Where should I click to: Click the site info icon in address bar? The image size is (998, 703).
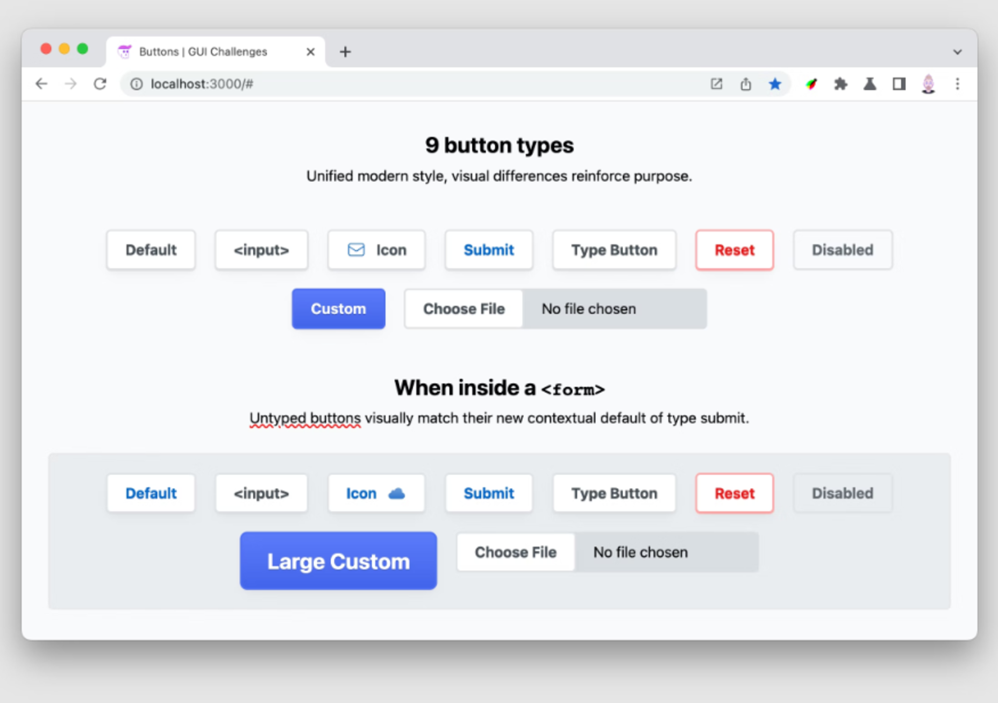137,84
